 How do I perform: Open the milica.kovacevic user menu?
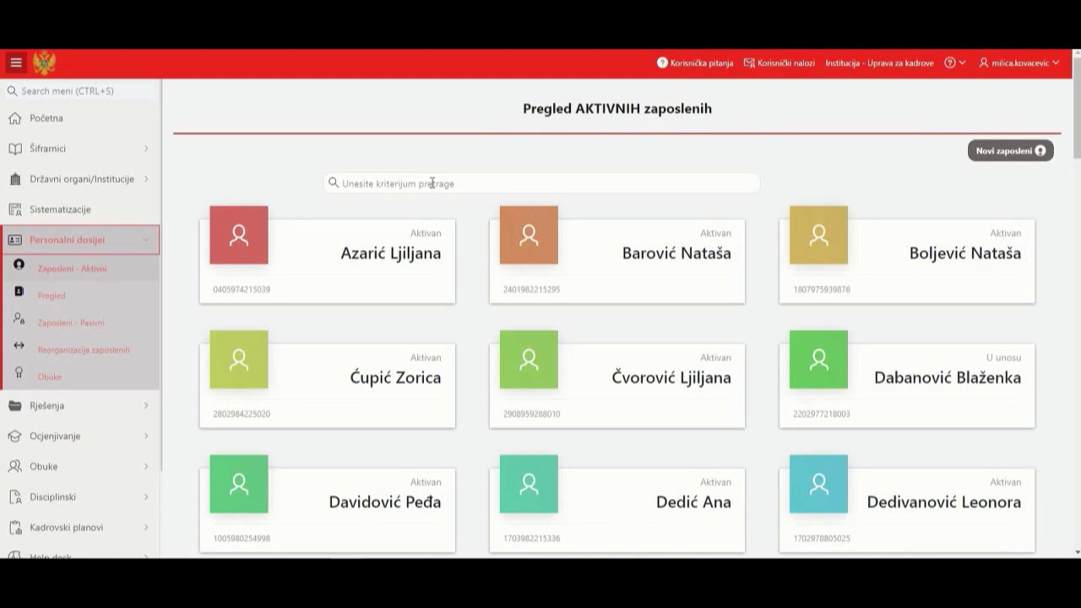(x=1019, y=63)
